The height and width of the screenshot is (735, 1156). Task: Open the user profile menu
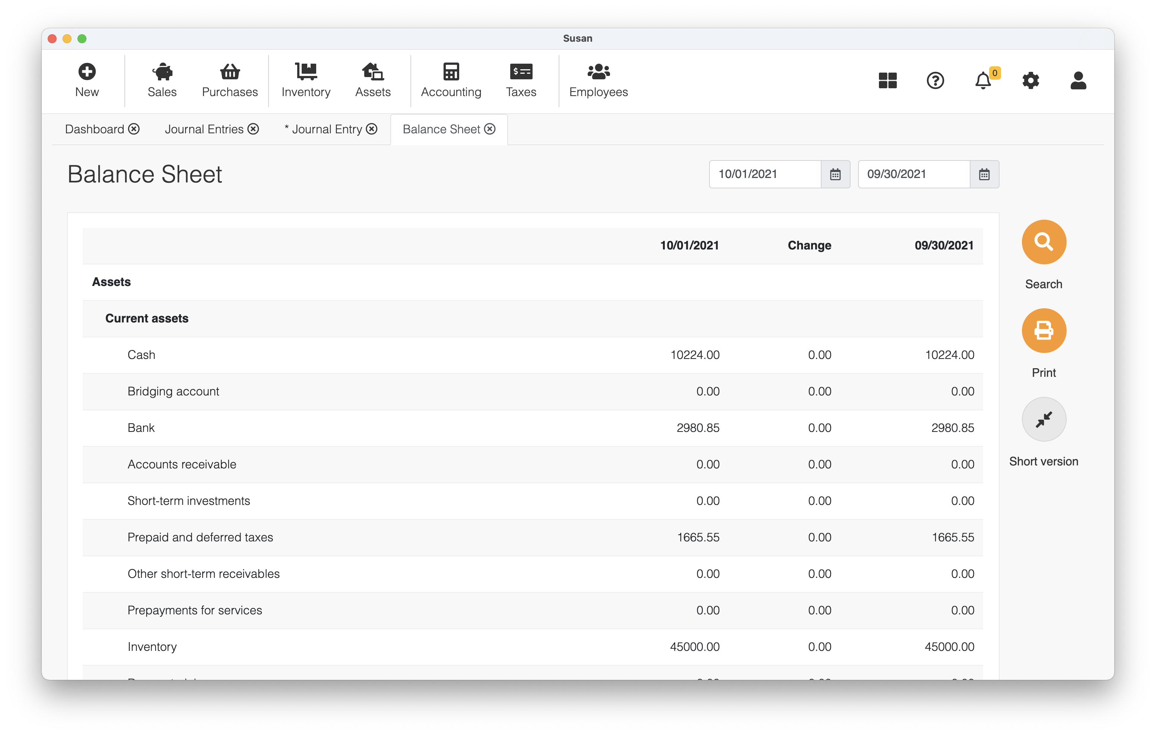(1078, 80)
